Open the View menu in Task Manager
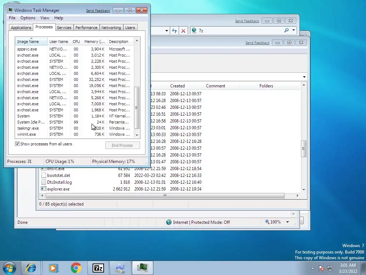The width and height of the screenshot is (366, 275). [x=45, y=18]
